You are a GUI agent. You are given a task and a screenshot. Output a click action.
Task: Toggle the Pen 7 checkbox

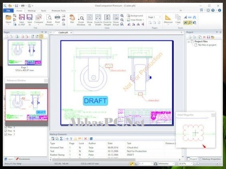tap(6, 134)
